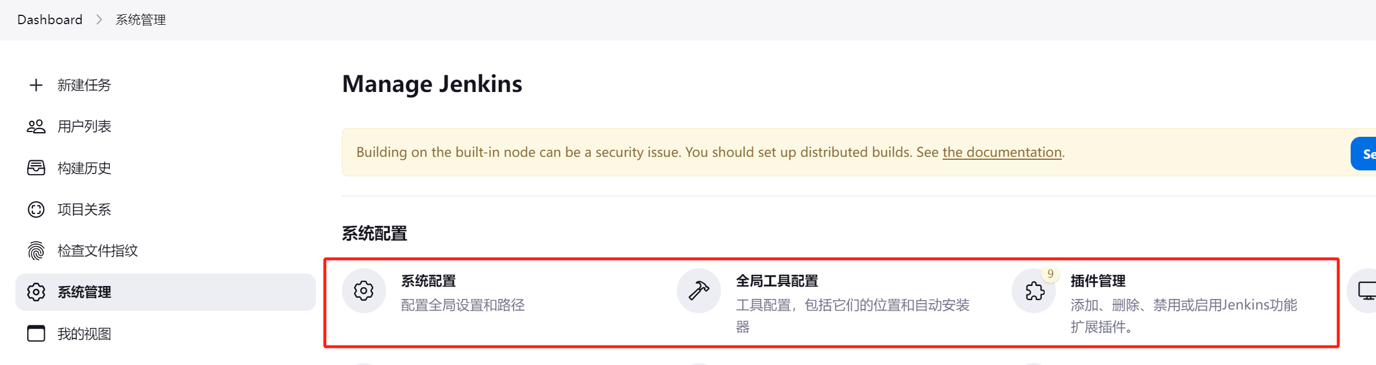Click the hammer icon for 全局工具配置

coord(699,291)
